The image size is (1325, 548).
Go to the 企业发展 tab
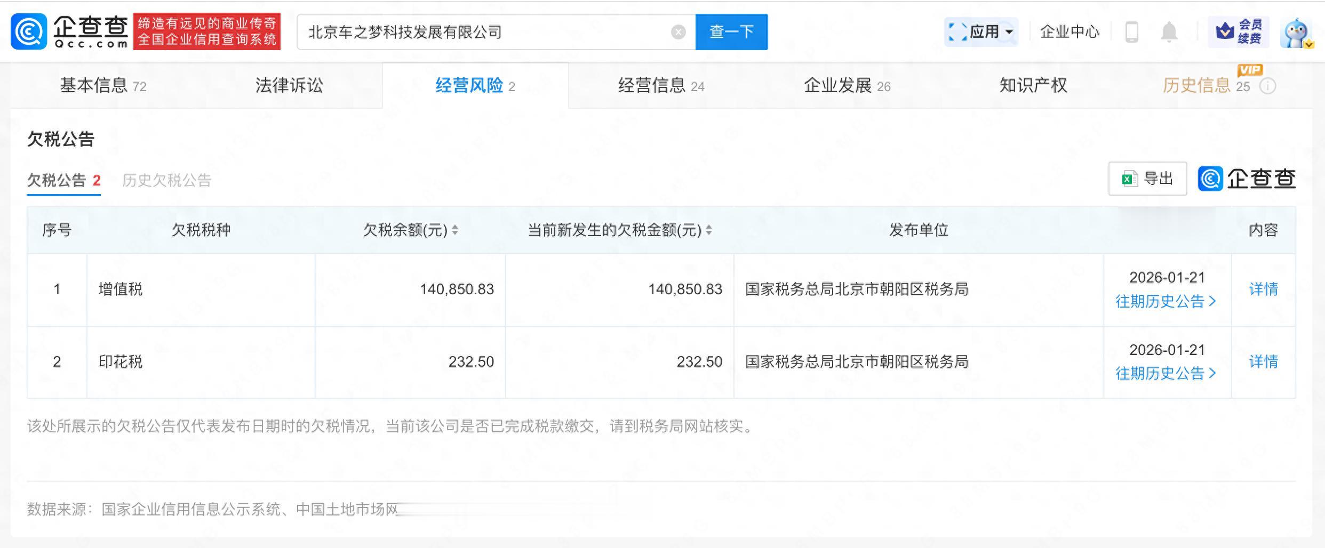click(x=848, y=86)
